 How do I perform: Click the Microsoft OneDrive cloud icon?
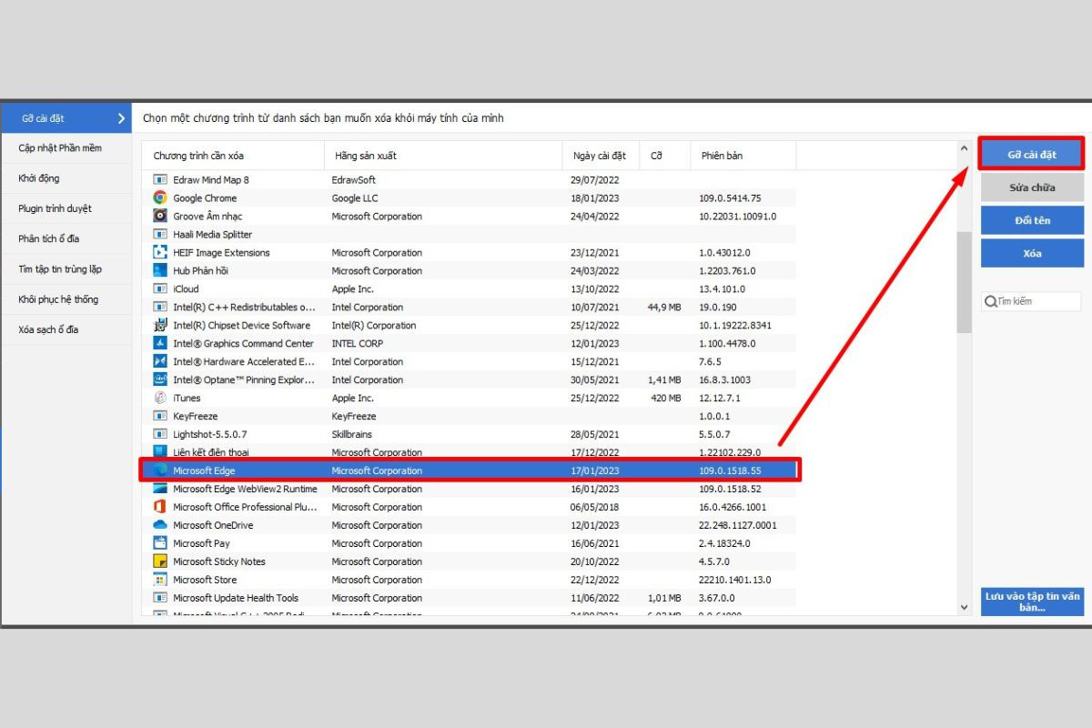click(x=160, y=525)
